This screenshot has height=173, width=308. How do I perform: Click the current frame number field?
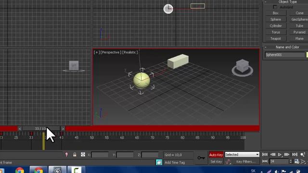pos(279,161)
